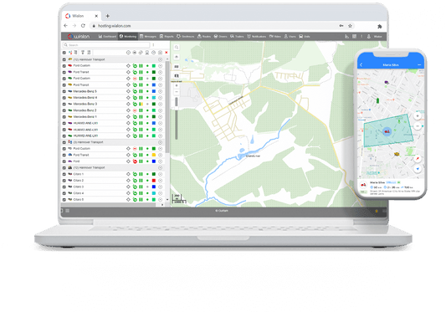Reload the page with the browser refresh icon
This screenshot has height=312, width=446.
point(83,26)
